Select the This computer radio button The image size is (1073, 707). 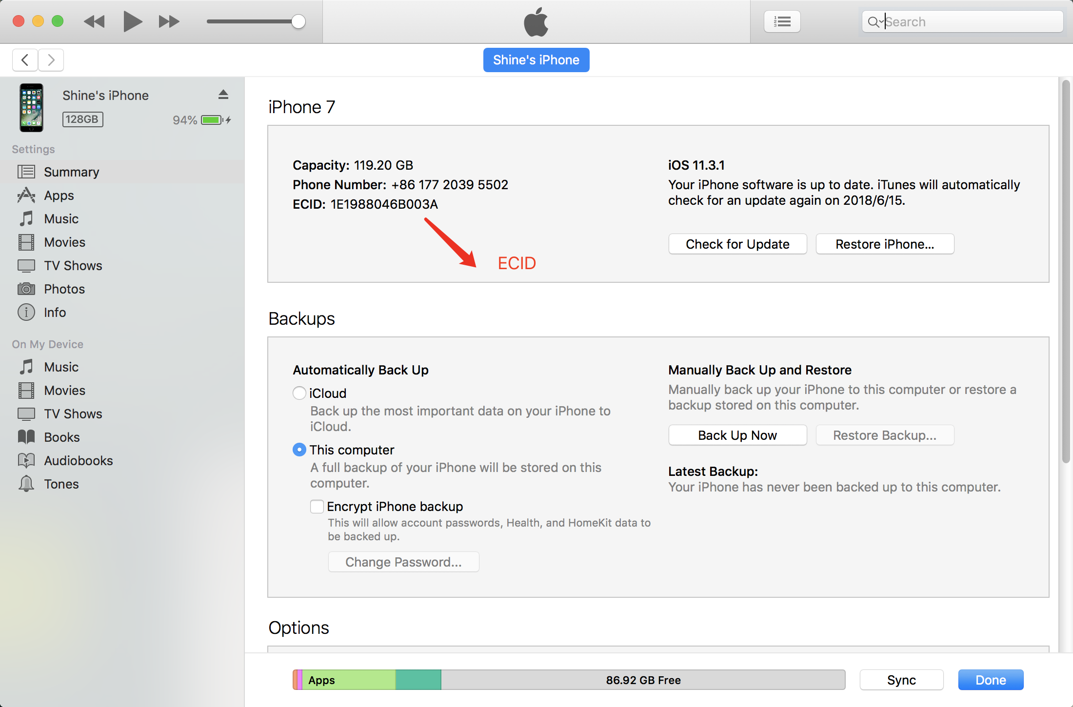click(299, 450)
